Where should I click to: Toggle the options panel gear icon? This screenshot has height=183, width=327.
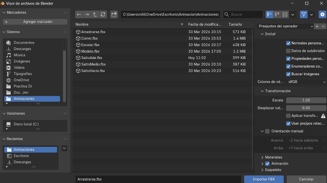pos(322,14)
